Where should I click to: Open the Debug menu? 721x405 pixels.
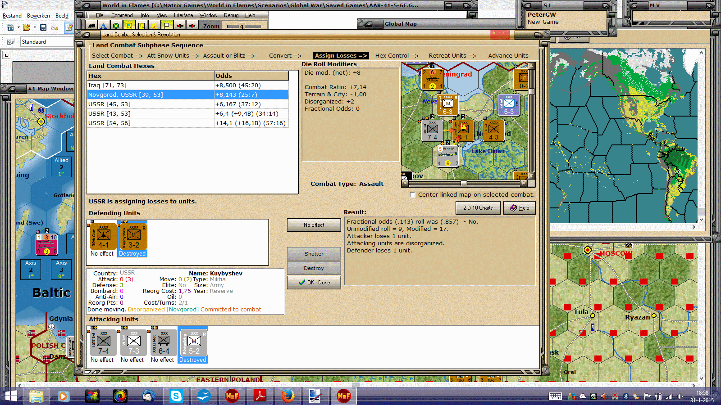231,15
